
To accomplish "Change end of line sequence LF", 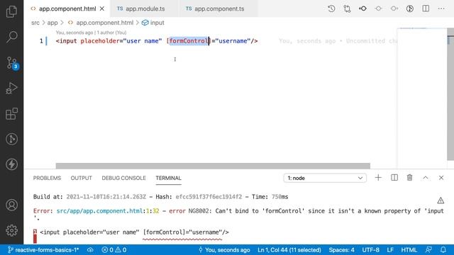I will (x=390, y=250).
